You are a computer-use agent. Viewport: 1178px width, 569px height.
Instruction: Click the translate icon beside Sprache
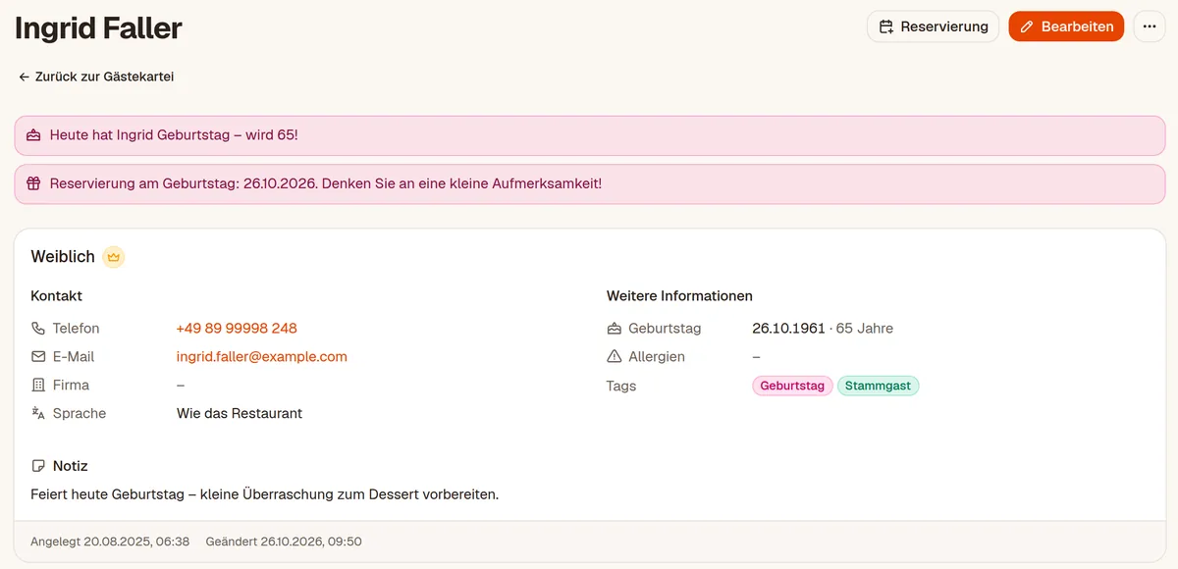pyautogui.click(x=38, y=414)
